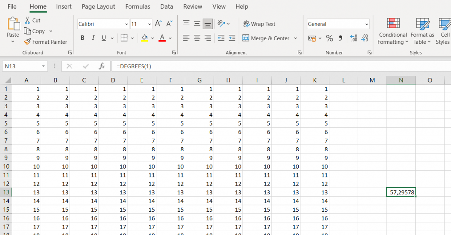
Task: Click the Percent Style icon
Action: tap(329, 38)
